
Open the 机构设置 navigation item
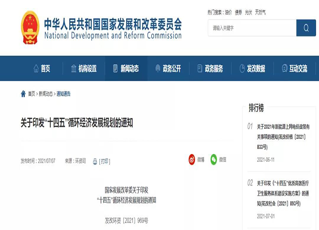point(84,68)
